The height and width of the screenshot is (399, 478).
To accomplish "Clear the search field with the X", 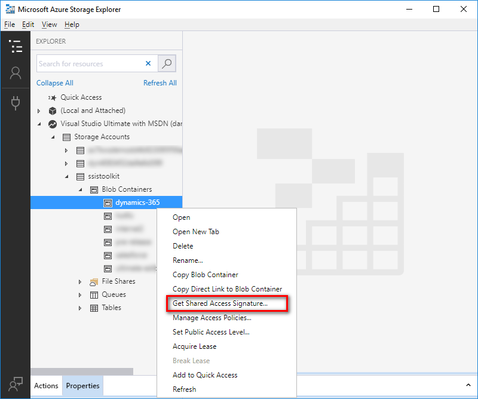I will (x=148, y=63).
